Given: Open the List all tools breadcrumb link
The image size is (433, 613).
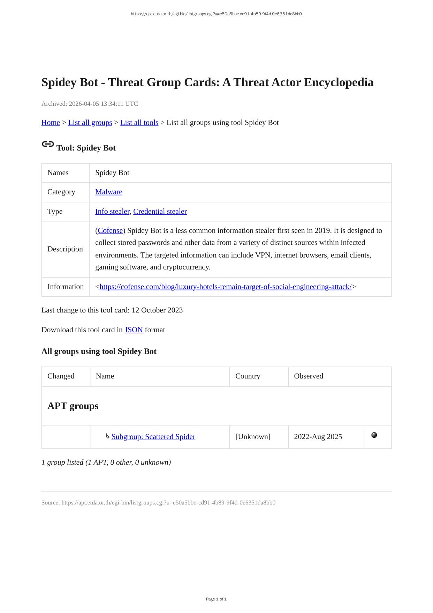Looking at the screenshot, I should [139, 123].
